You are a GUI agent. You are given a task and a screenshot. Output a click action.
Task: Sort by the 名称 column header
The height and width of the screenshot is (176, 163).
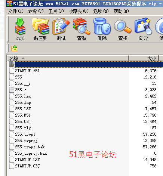(x=68, y=58)
